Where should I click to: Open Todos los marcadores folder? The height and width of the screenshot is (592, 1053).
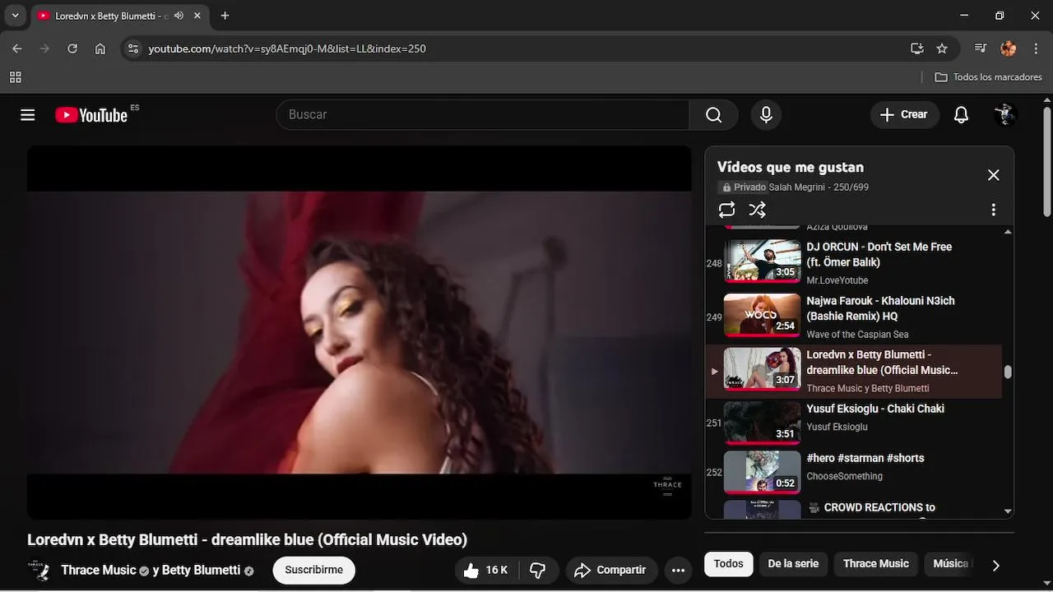(989, 77)
